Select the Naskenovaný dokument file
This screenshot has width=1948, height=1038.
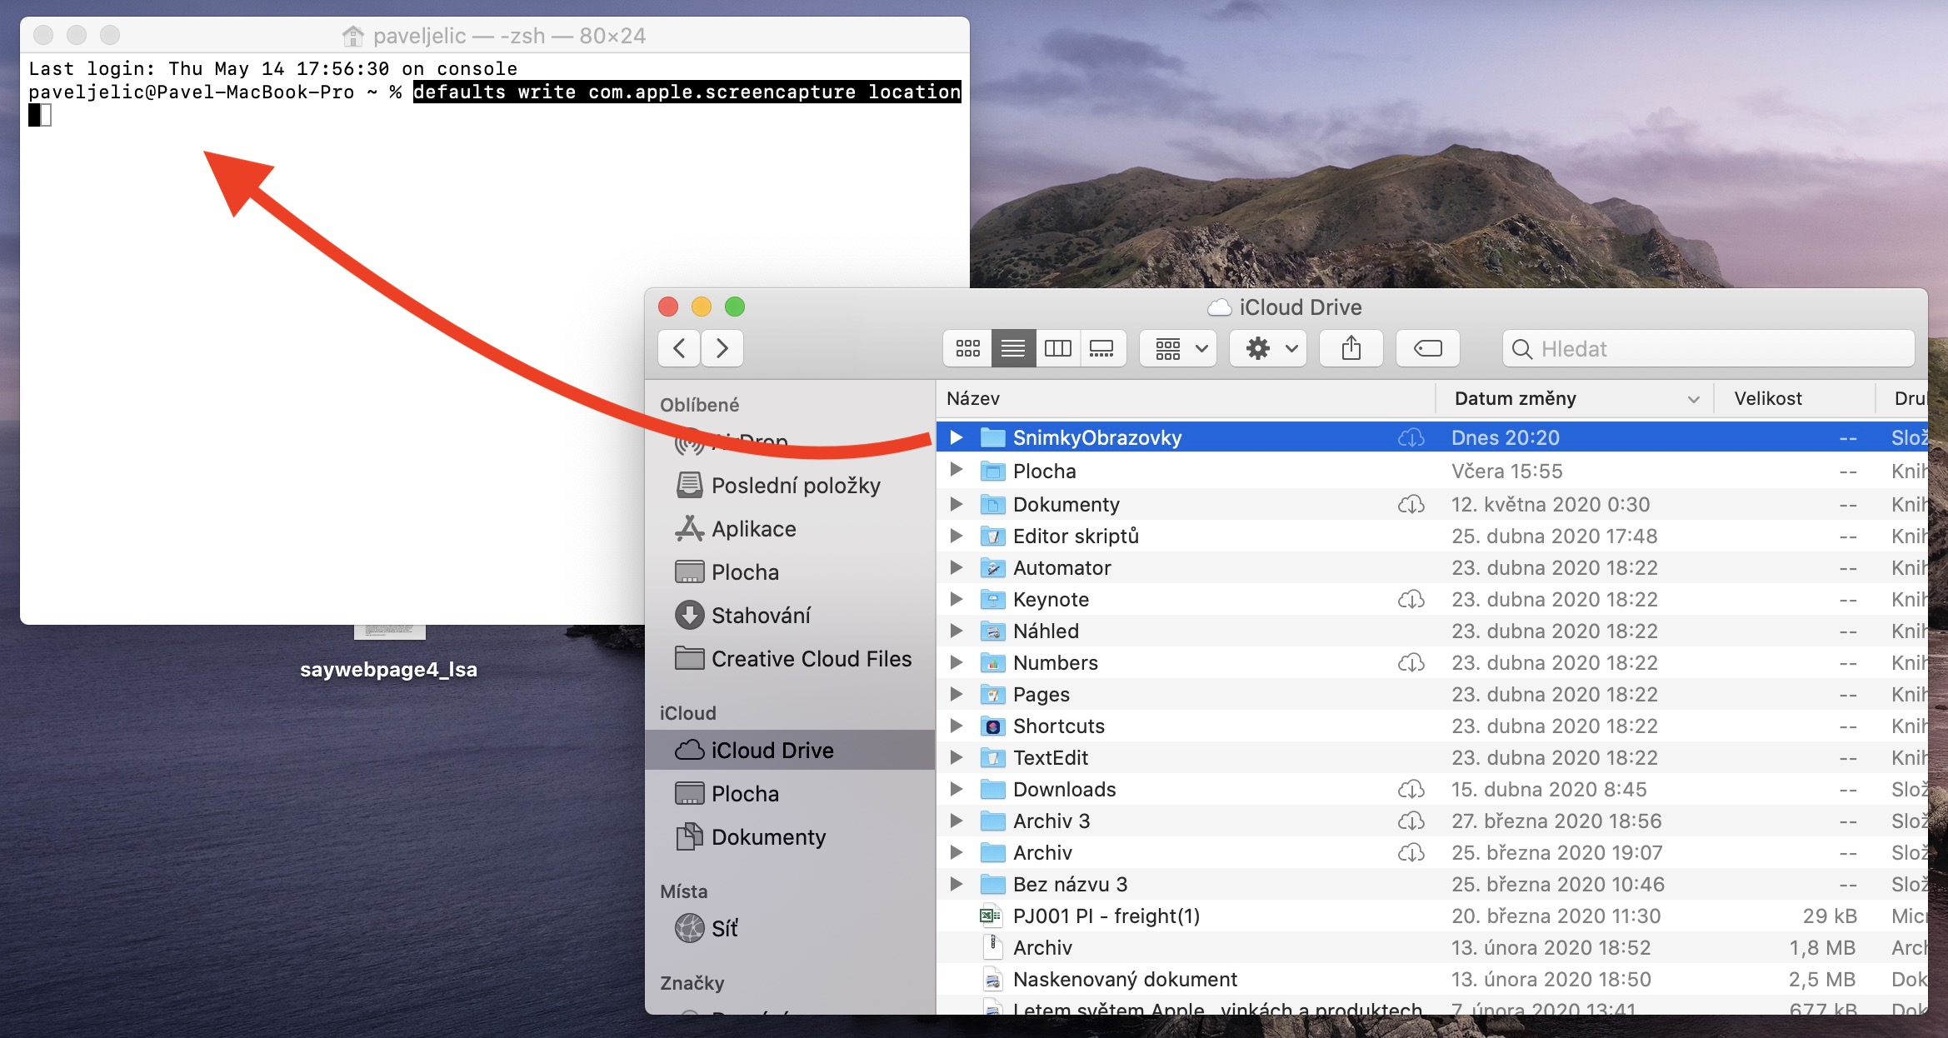(x=1124, y=979)
